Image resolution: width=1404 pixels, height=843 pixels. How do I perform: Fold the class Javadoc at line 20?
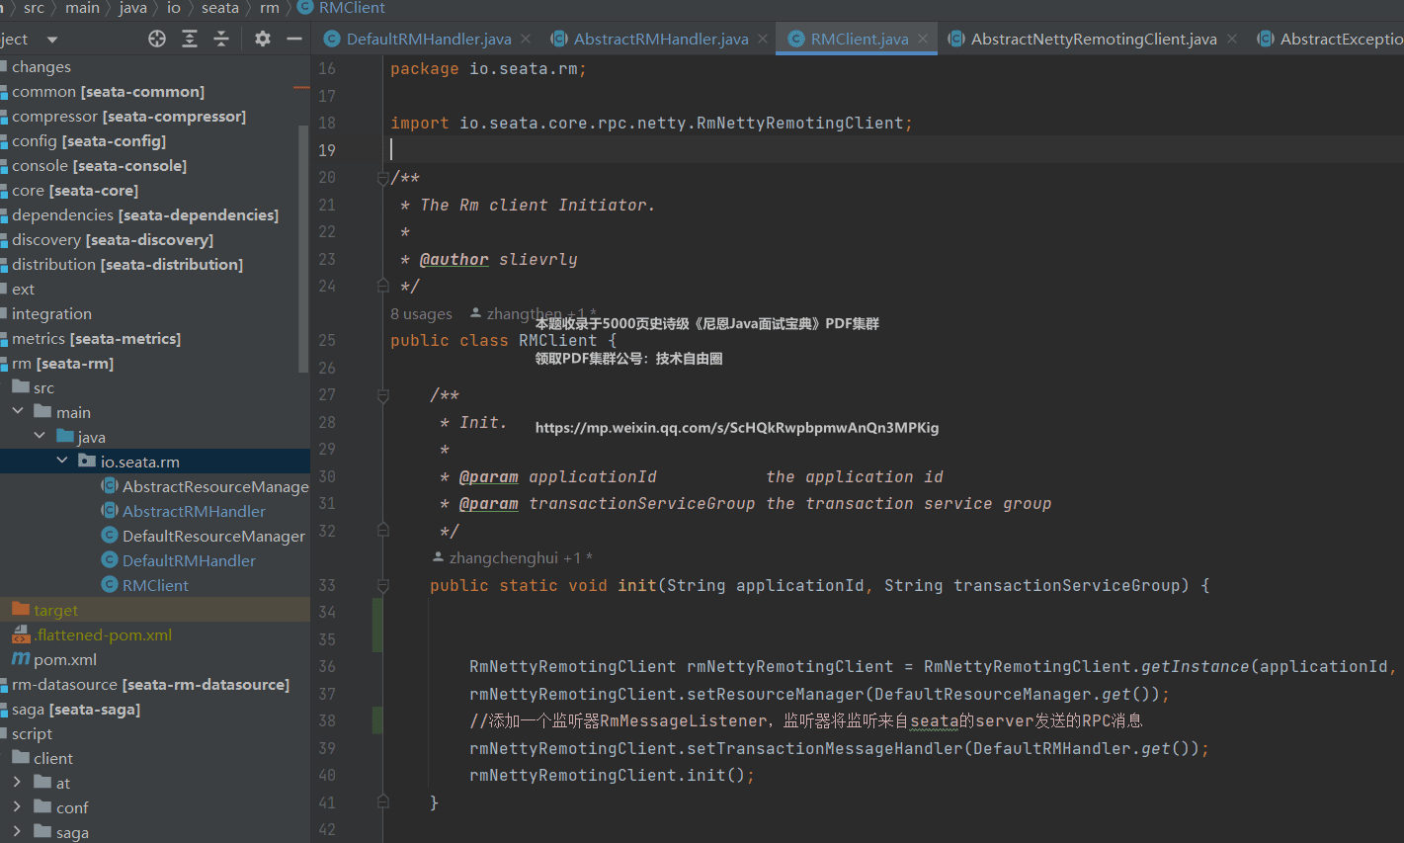pyautogui.click(x=382, y=178)
